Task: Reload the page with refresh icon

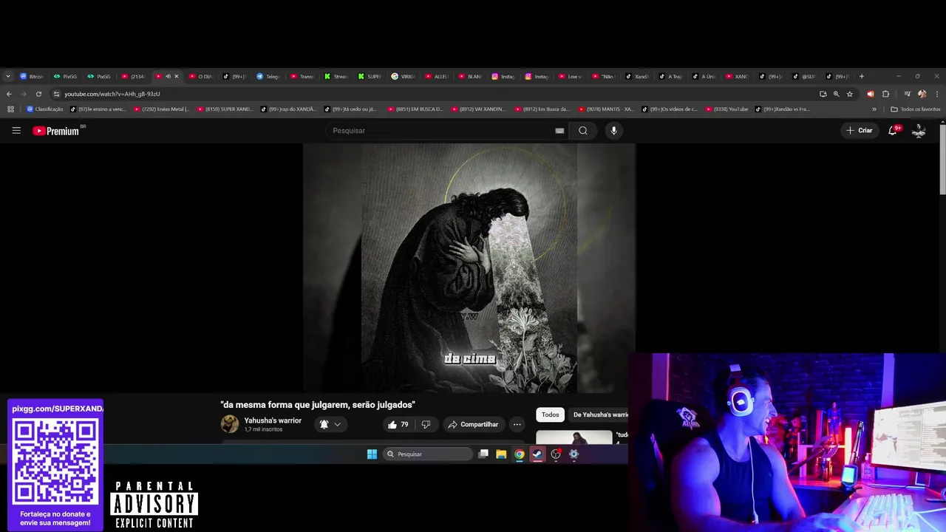Action: (38, 94)
